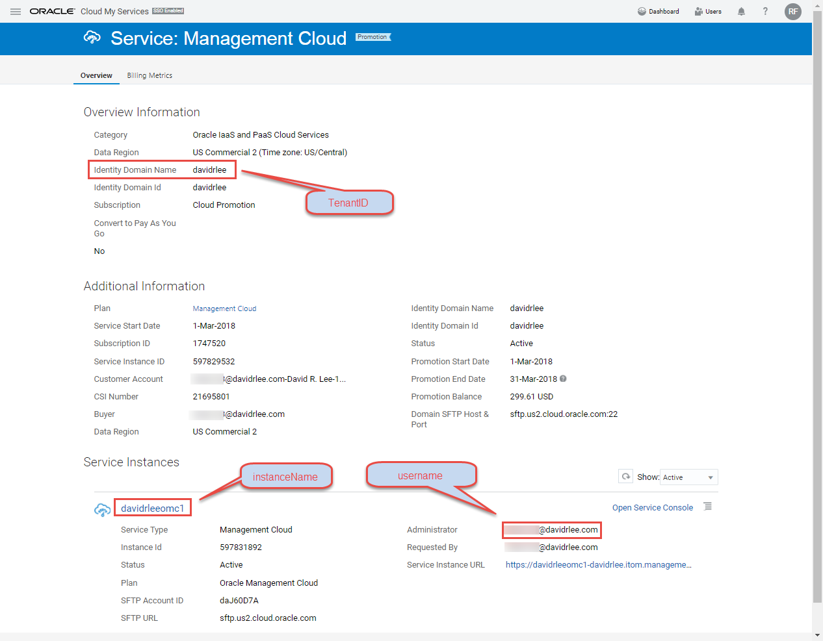Open the Dashboard link in header
The width and height of the screenshot is (823, 641).
[659, 12]
